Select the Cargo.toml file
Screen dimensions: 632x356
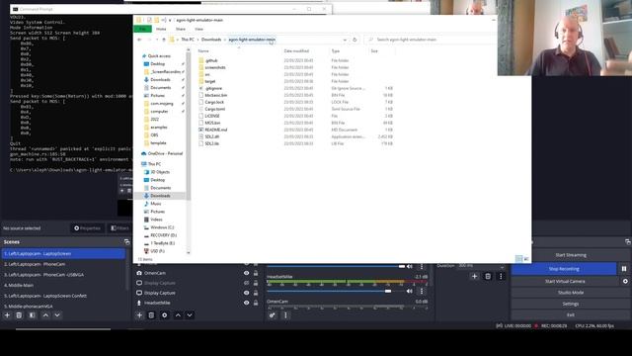click(215, 109)
